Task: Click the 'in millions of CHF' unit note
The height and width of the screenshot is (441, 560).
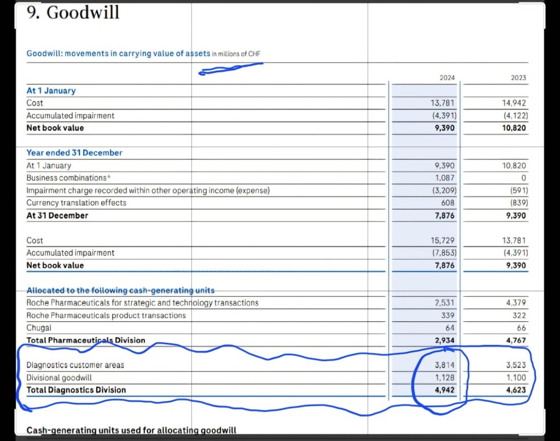Action: [x=236, y=54]
